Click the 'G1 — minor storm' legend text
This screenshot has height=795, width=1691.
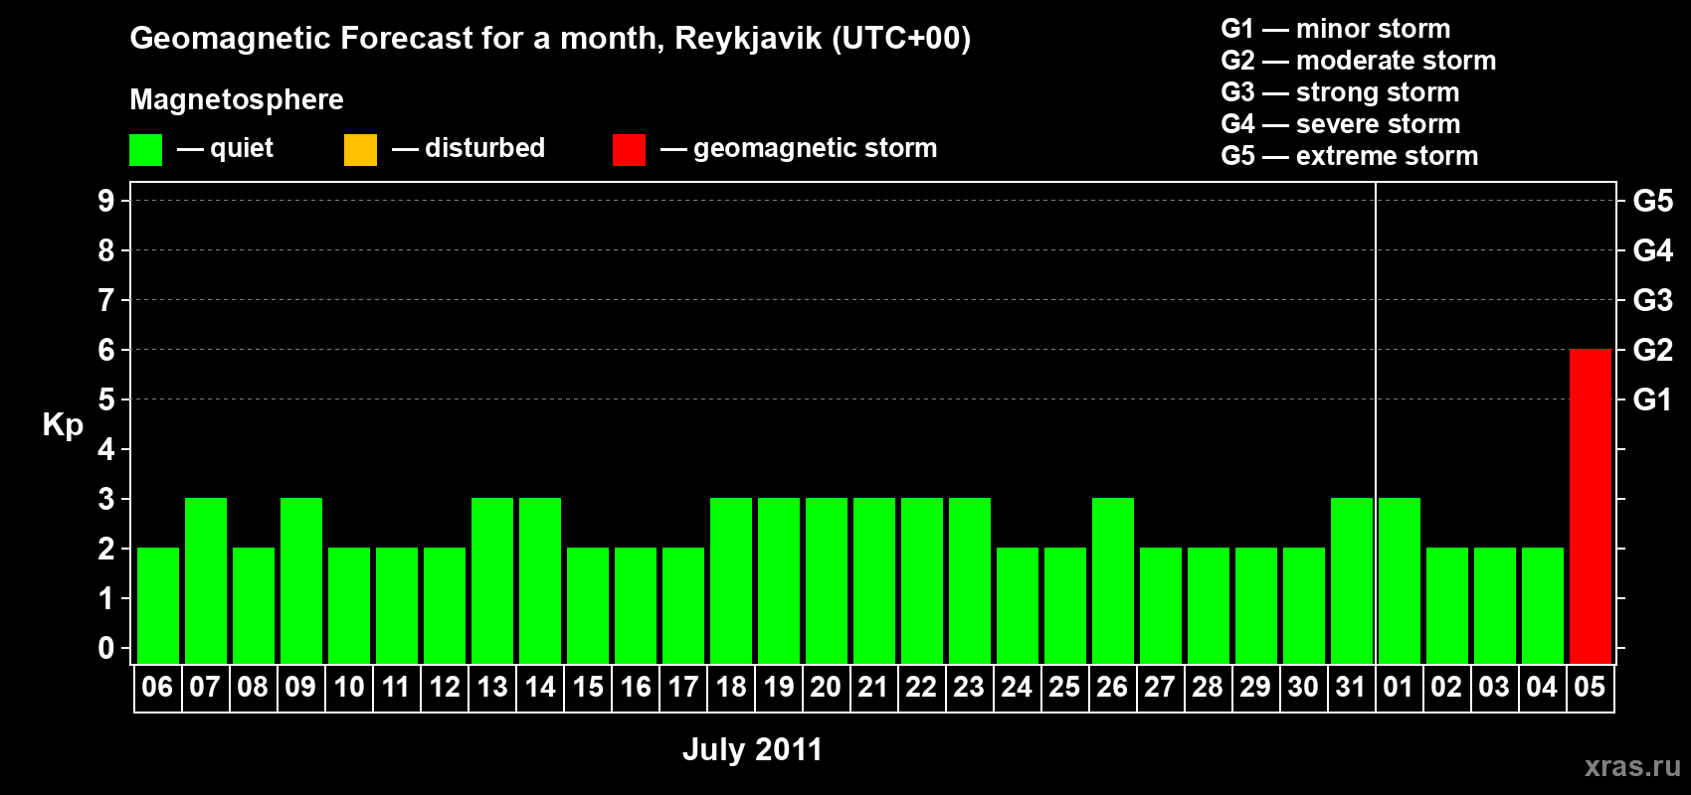(1336, 29)
